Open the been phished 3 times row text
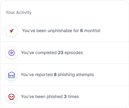The height and width of the screenshot is (108, 129). click(x=50, y=97)
